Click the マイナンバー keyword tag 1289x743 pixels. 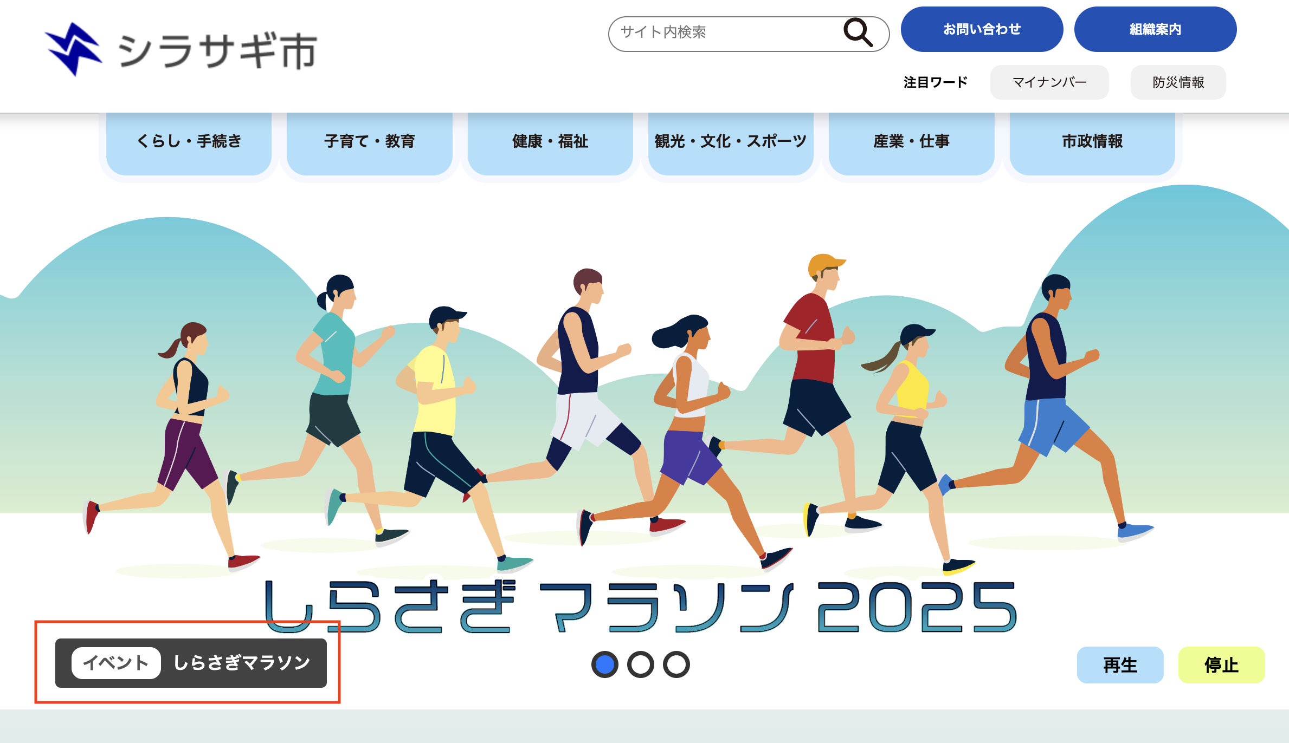[1049, 82]
